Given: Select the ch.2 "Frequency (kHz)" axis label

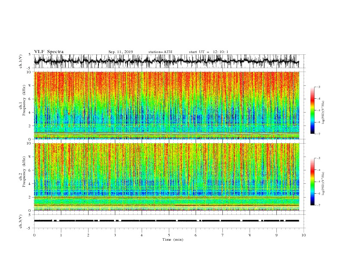Looking at the screenshot, I should [24, 172].
